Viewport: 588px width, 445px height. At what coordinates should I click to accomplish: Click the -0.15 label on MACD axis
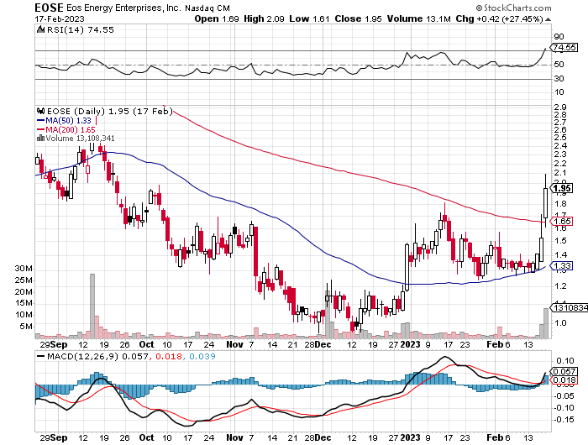(564, 420)
